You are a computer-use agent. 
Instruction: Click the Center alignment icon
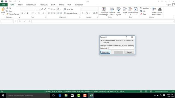pyautogui.click(x=52, y=13)
